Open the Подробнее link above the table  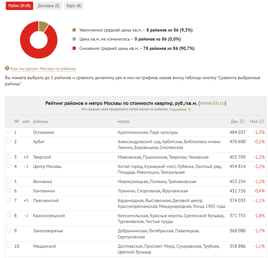tap(177, 109)
